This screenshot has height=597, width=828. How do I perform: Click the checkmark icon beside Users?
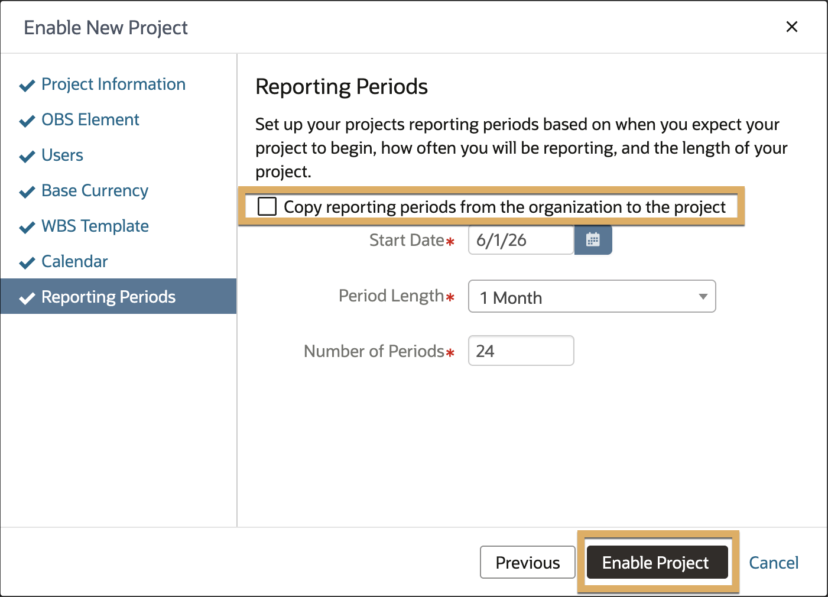(x=27, y=157)
